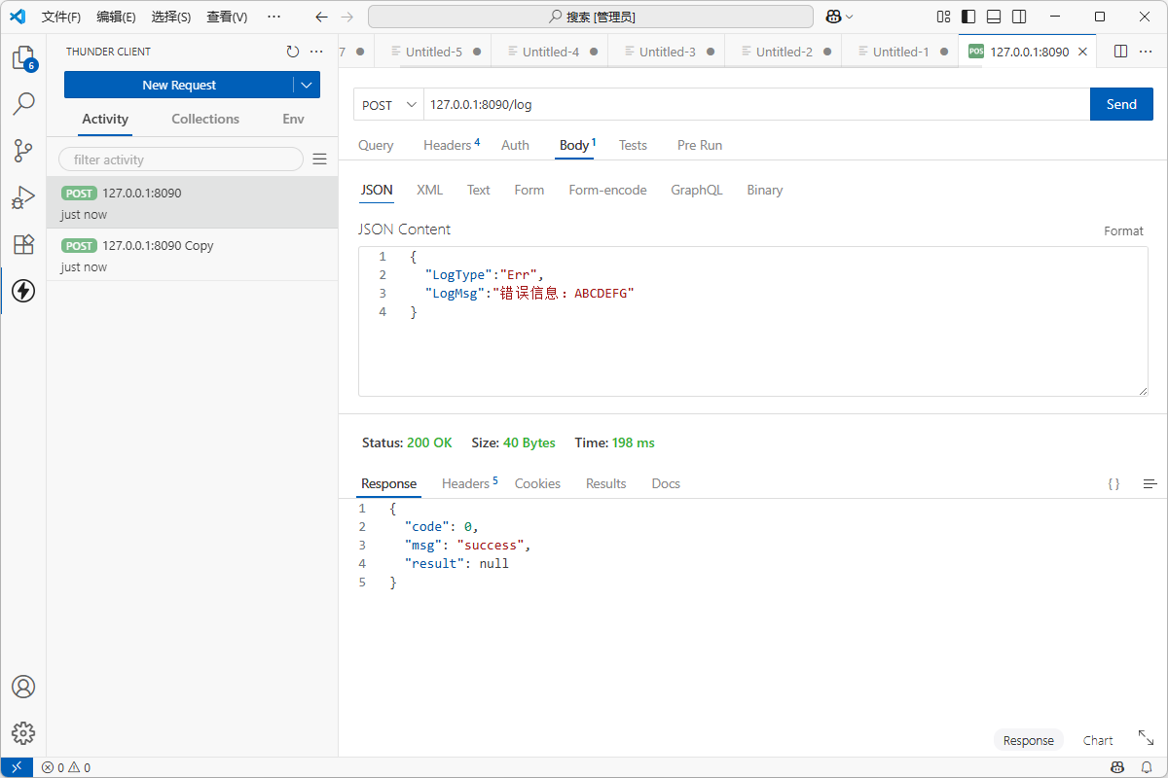Click the filter activity input field

click(x=181, y=159)
